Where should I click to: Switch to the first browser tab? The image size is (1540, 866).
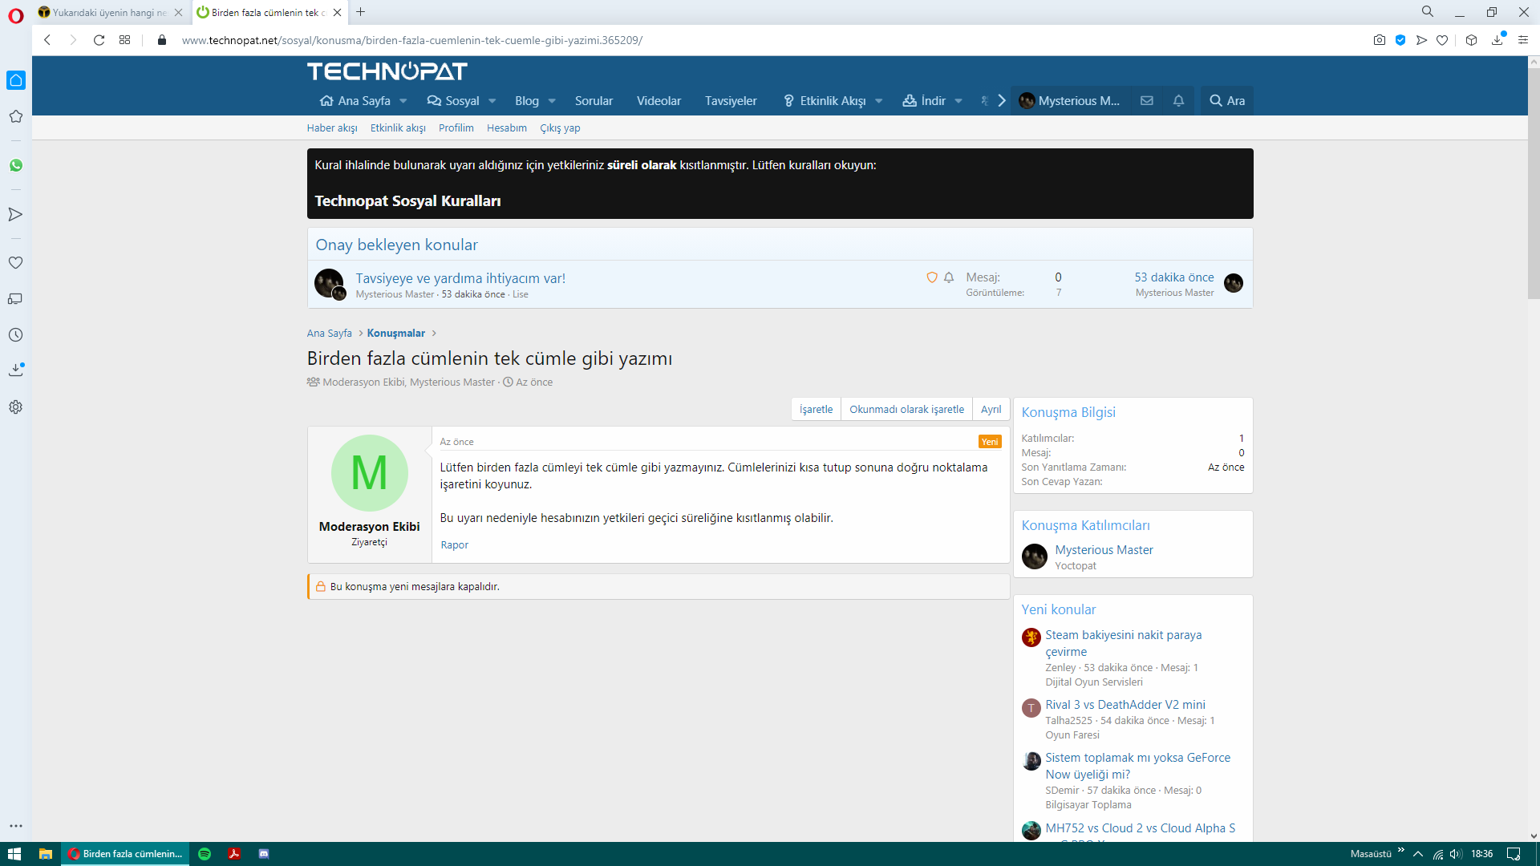coord(108,12)
